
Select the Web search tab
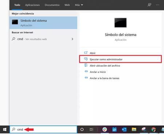(67, 5)
